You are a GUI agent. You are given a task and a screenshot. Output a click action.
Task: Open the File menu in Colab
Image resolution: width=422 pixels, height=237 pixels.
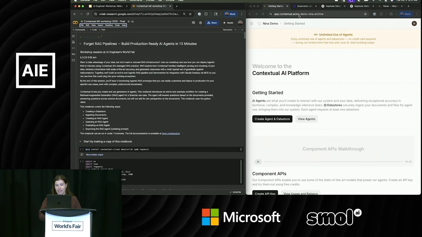click(x=82, y=25)
